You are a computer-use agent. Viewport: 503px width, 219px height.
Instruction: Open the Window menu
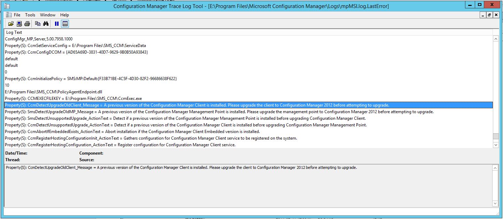[48, 15]
